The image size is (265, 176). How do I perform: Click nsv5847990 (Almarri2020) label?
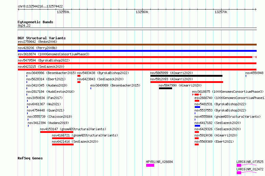point(180,85)
